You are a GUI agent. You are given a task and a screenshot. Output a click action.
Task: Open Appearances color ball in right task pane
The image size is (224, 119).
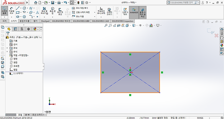click(x=222, y=45)
